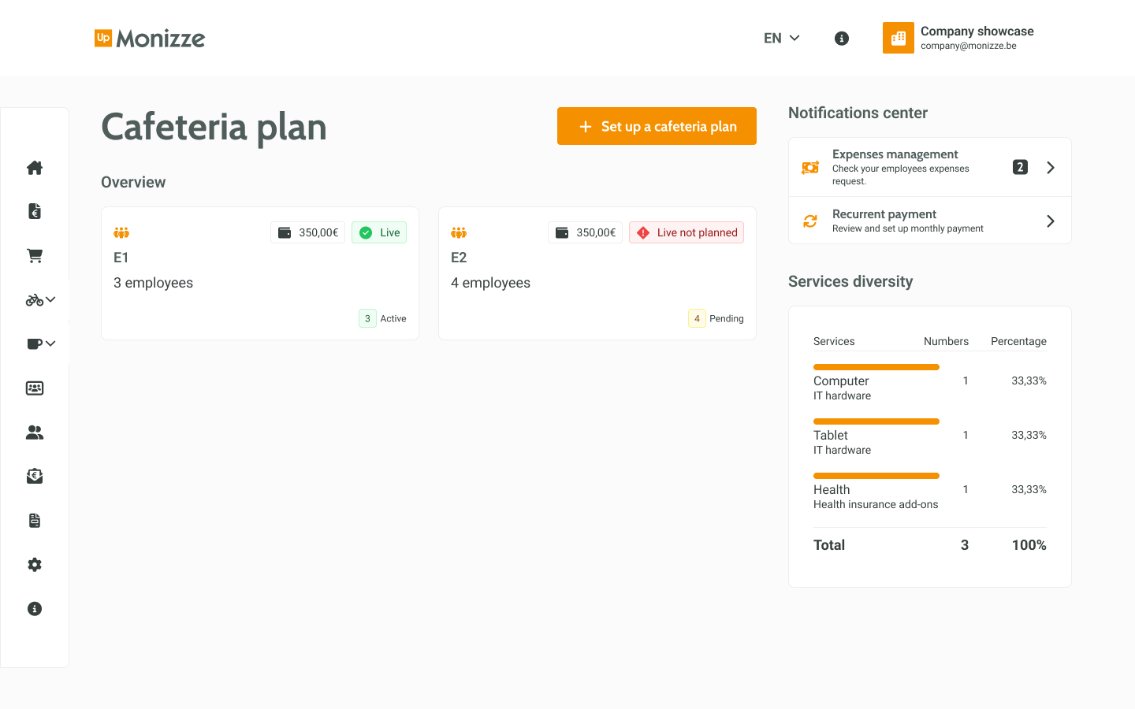This screenshot has width=1135, height=709.
Task: Open the E1 cafeteria plan card
Action: click(x=259, y=273)
